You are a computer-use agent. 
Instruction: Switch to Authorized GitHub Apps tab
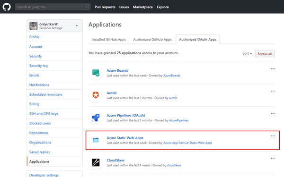[x=152, y=40]
